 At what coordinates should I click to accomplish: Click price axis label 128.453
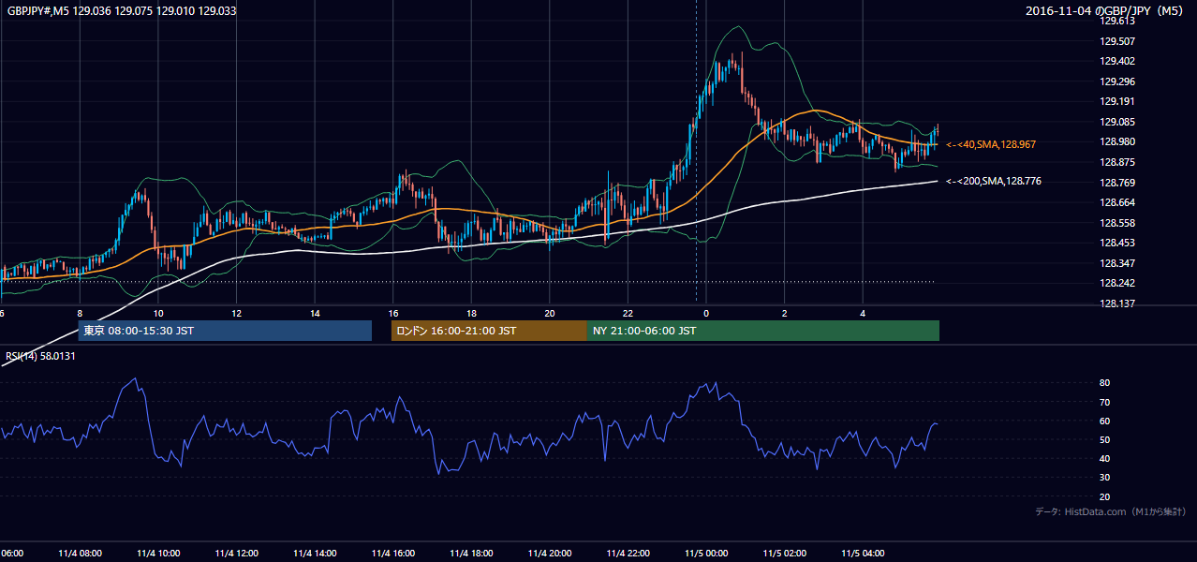click(x=1117, y=243)
